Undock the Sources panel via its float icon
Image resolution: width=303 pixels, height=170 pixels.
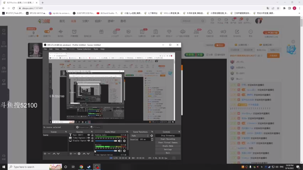tap(92, 132)
